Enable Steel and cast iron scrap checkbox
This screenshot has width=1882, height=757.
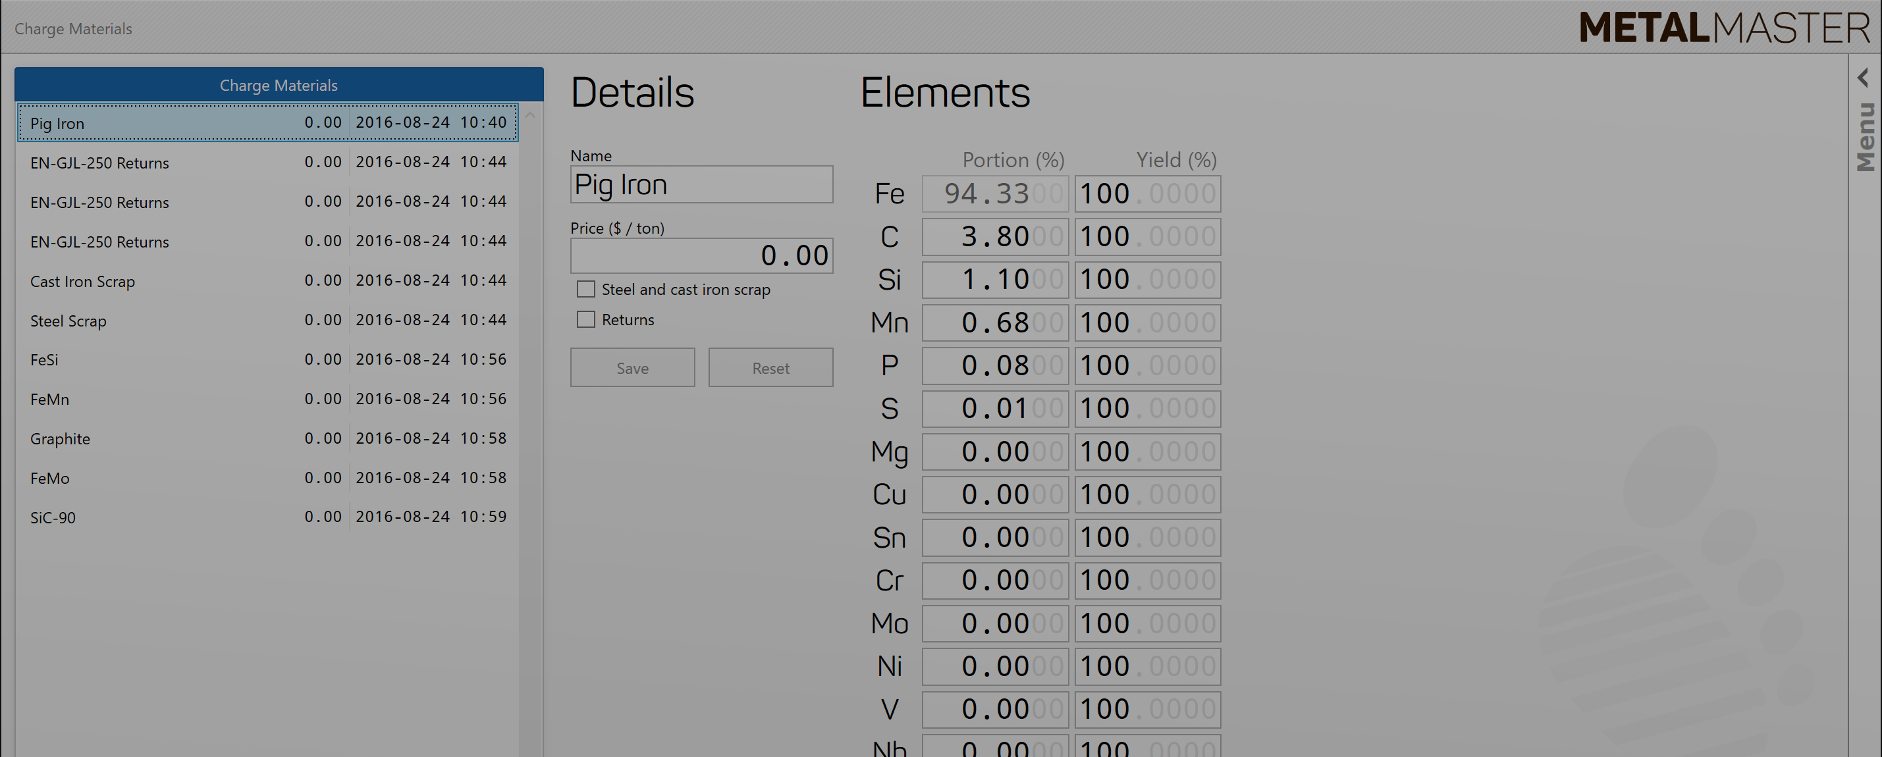585,289
